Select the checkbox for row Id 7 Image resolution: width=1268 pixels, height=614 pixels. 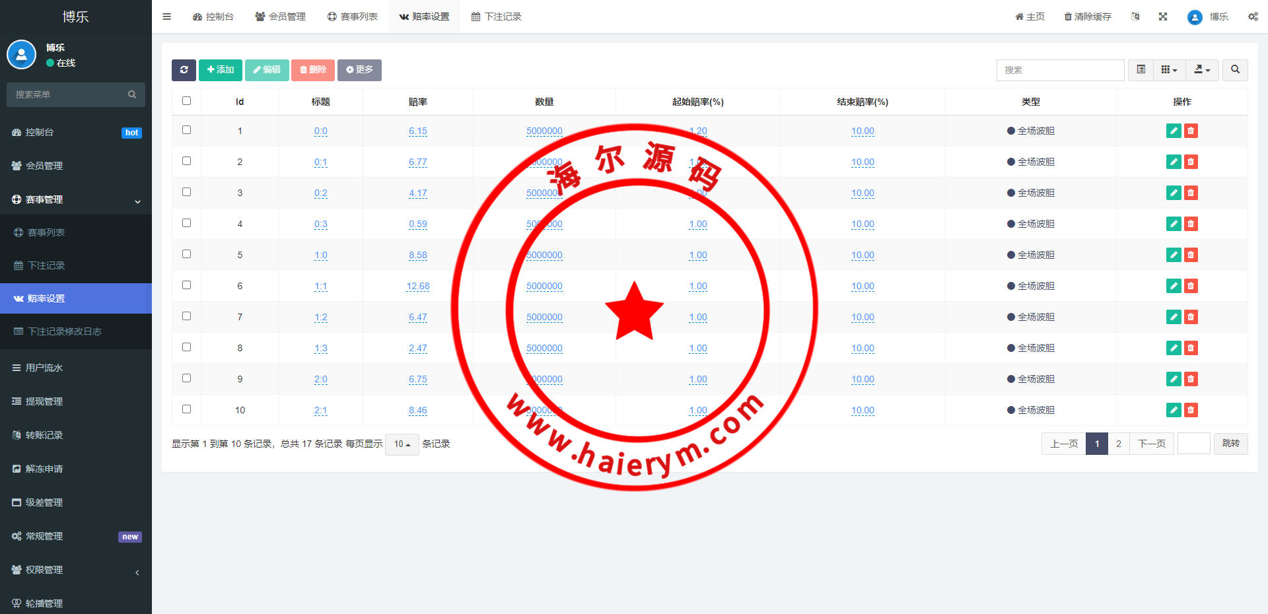click(187, 316)
